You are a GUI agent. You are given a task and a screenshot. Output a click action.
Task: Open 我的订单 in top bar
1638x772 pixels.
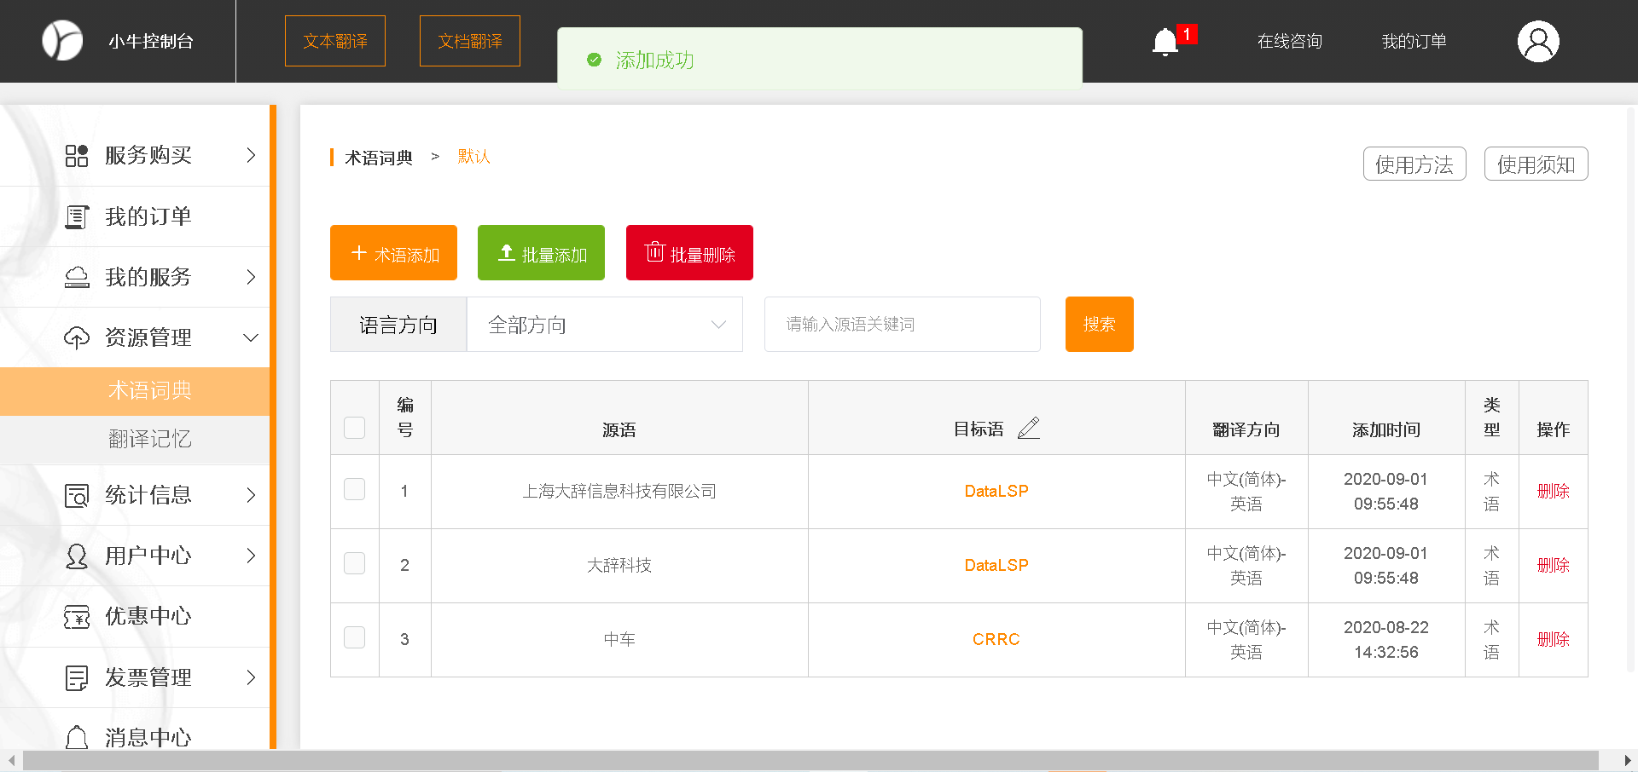pos(1414,41)
